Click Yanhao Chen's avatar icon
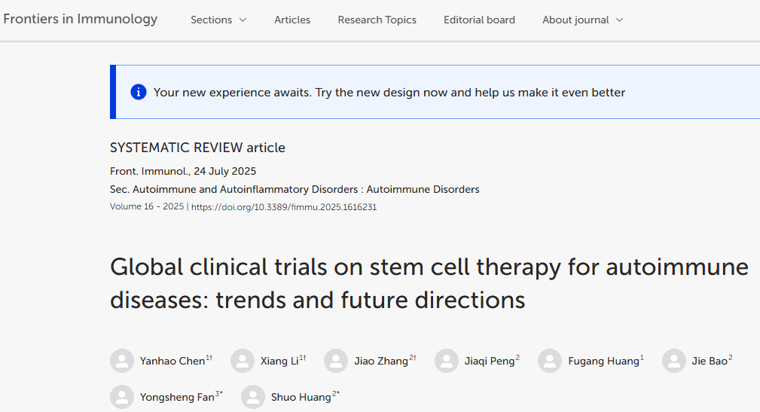The height and width of the screenshot is (412, 760). pos(122,361)
